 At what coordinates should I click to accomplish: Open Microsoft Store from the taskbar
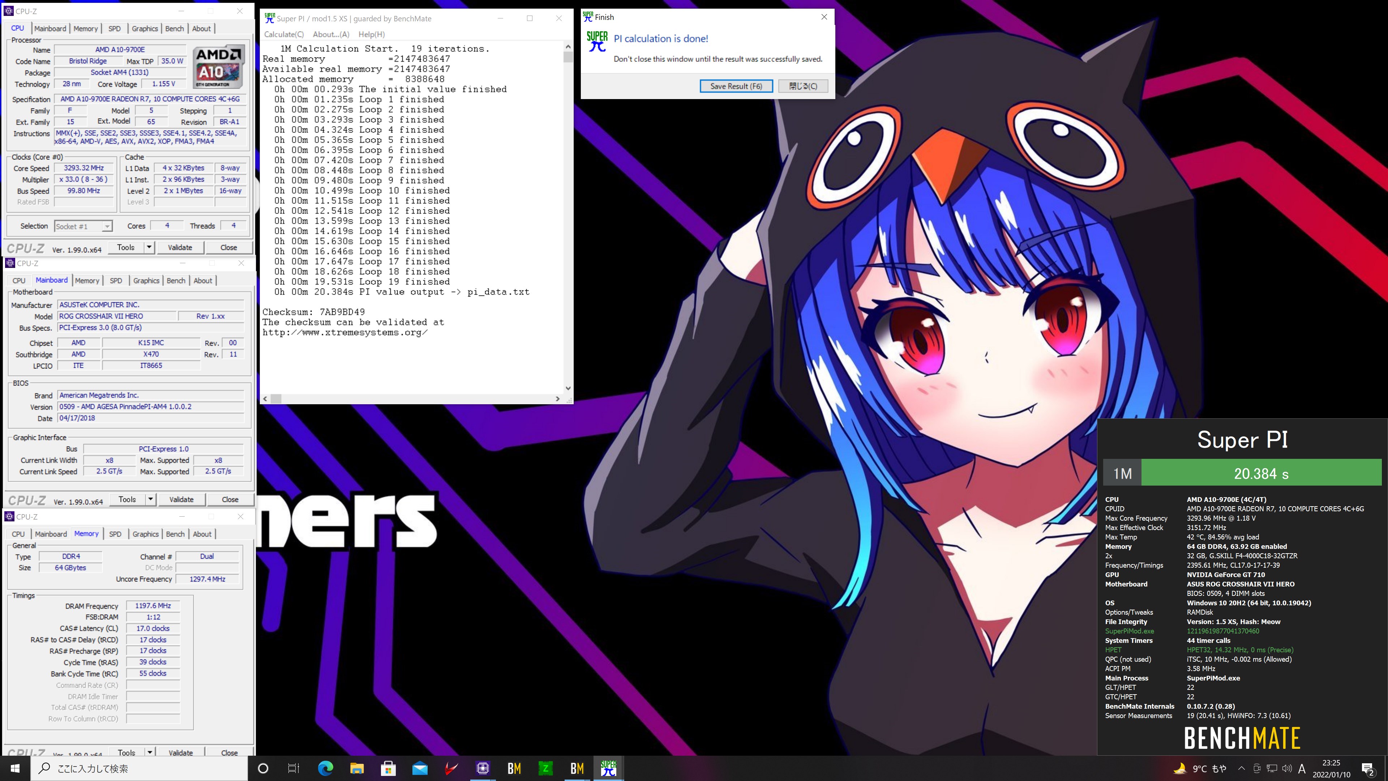click(388, 768)
